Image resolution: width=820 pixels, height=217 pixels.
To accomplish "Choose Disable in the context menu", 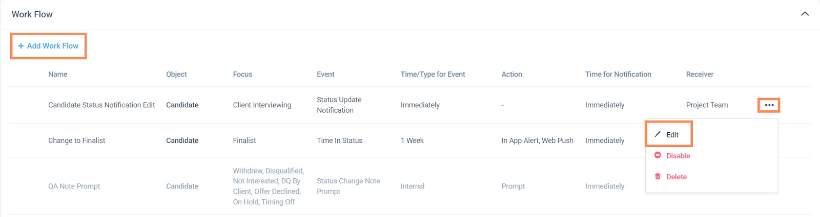I will [x=678, y=156].
